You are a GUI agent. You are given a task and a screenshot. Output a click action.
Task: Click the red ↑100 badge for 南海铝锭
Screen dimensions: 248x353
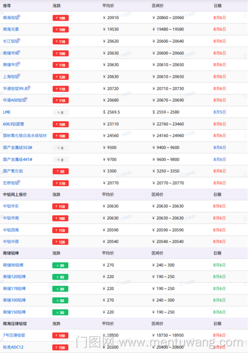(x=60, y=18)
